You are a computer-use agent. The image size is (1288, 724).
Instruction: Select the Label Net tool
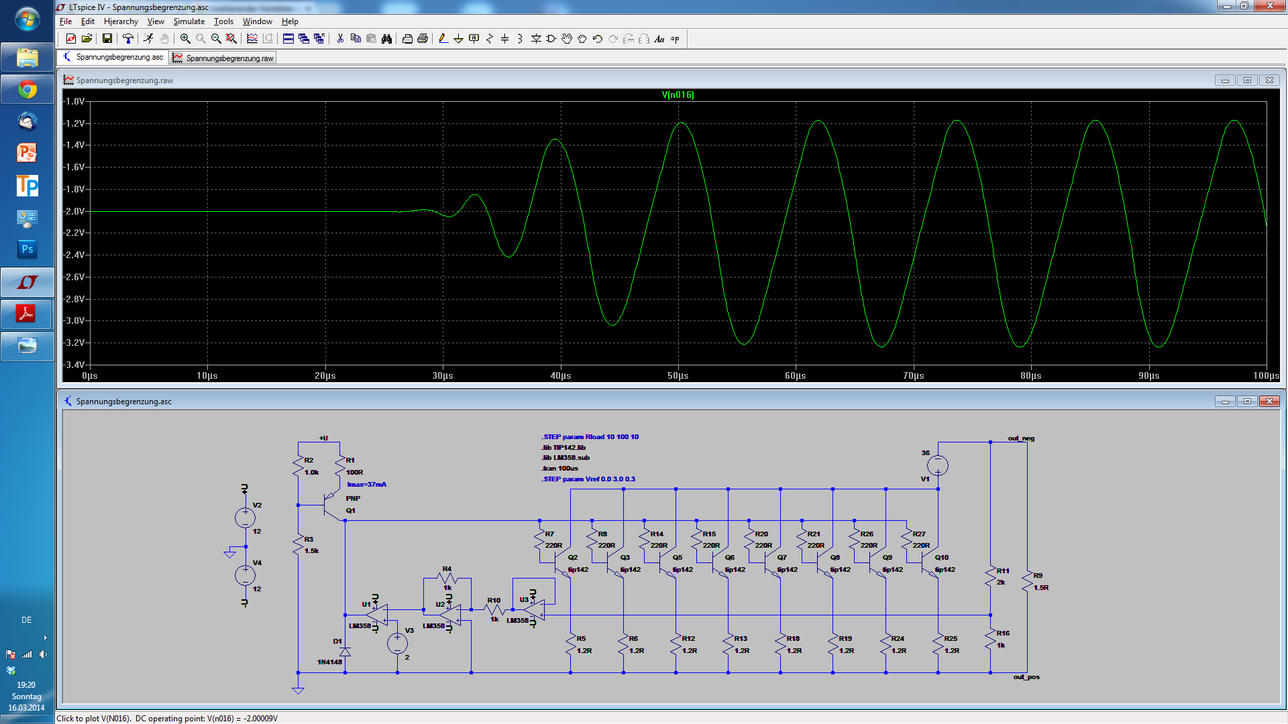point(474,39)
